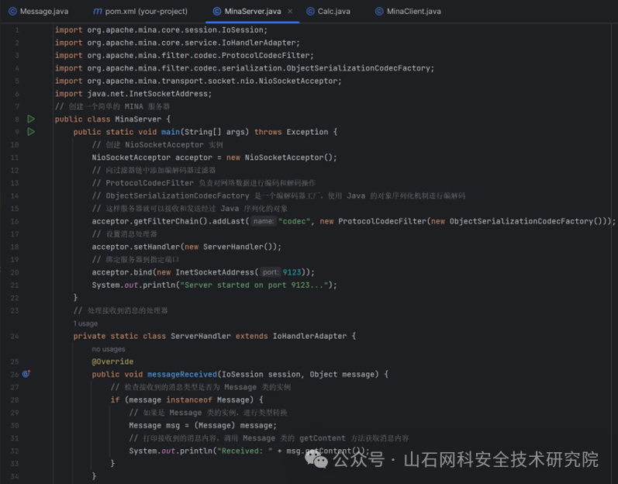
Task: Click the override gutter icon on line 26
Action: coord(26,374)
